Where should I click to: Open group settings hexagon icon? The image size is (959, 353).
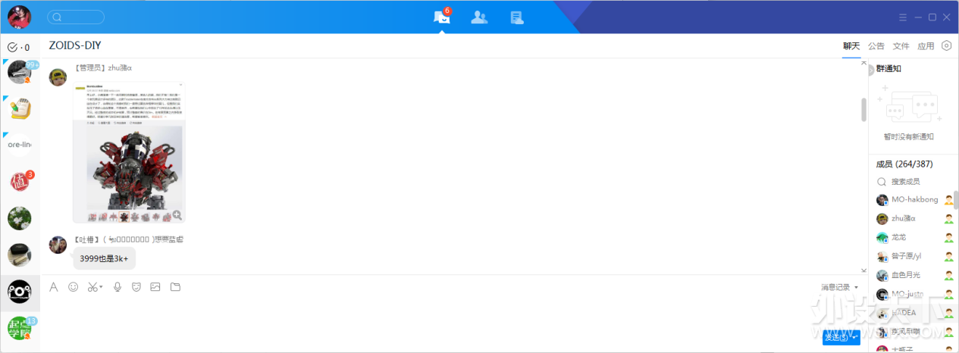(x=946, y=45)
